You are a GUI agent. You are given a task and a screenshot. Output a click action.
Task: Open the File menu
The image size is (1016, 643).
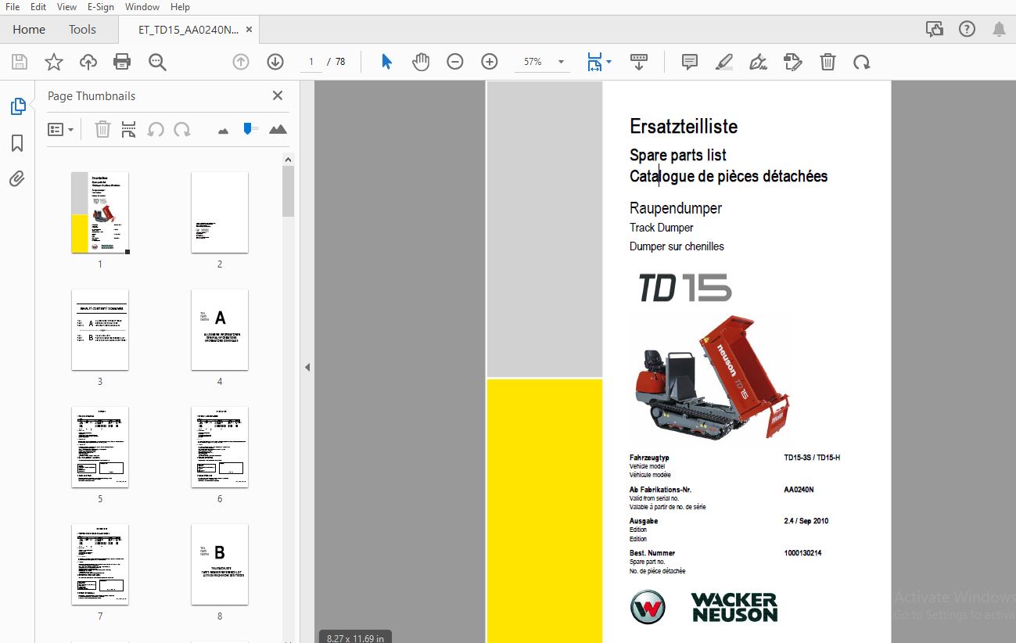pyautogui.click(x=13, y=7)
